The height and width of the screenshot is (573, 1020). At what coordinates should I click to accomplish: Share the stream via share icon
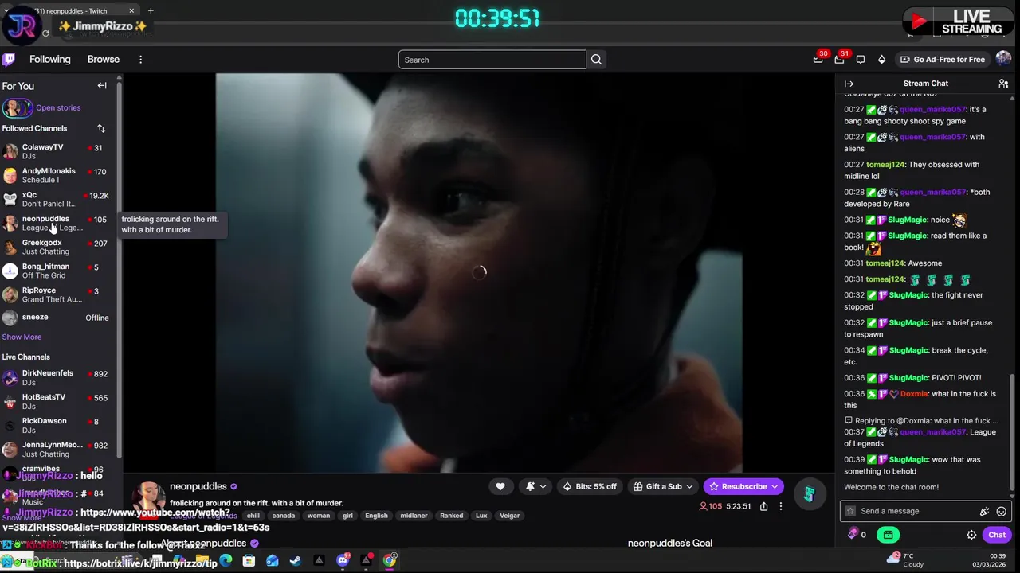point(763,506)
